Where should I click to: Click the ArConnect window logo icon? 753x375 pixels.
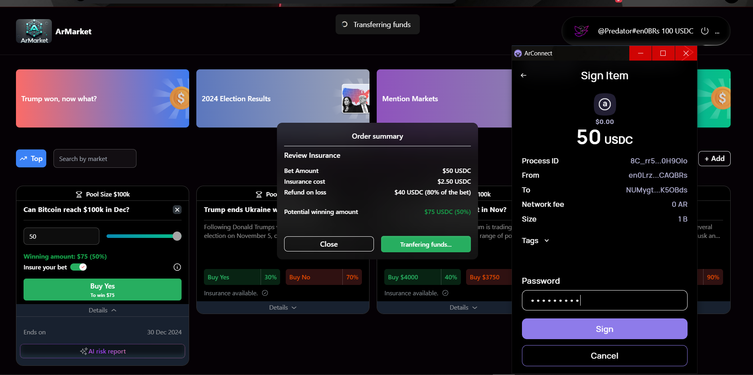[518, 53]
